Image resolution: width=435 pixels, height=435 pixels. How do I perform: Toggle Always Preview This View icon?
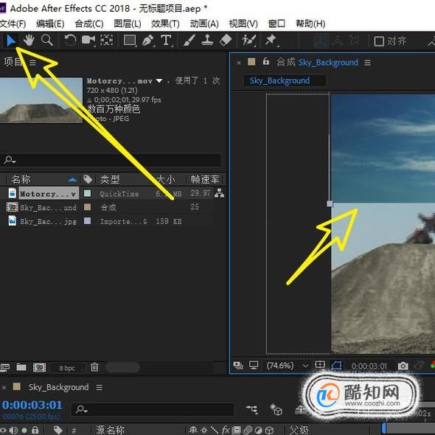coord(238,366)
